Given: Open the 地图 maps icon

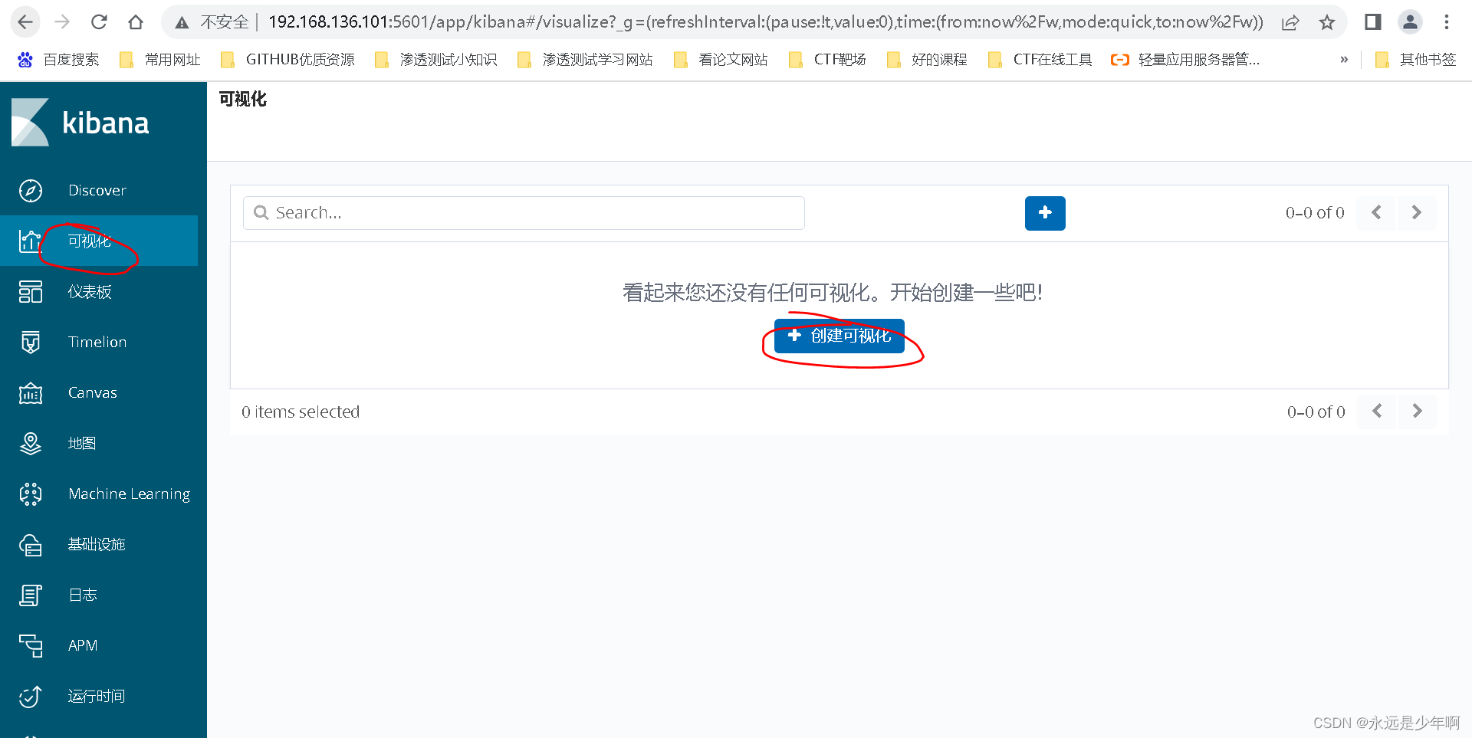Looking at the screenshot, I should pyautogui.click(x=31, y=443).
